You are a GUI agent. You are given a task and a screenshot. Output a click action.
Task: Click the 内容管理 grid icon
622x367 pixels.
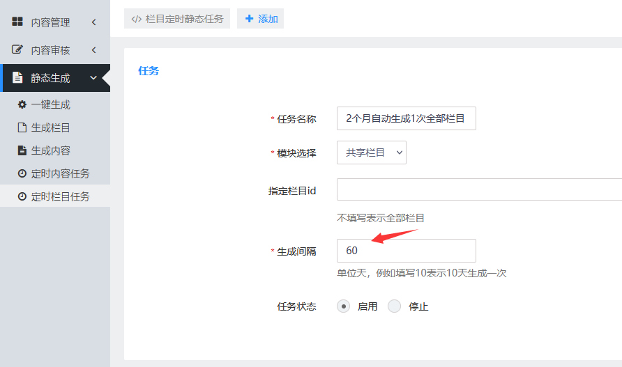tap(17, 22)
